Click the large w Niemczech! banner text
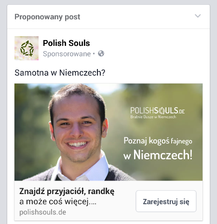 (158, 155)
